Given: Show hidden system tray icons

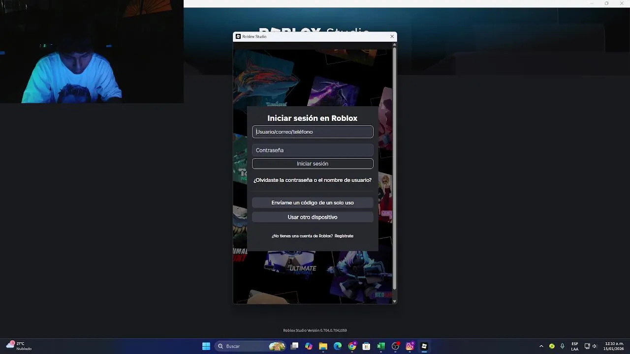Looking at the screenshot, I should 541,346.
